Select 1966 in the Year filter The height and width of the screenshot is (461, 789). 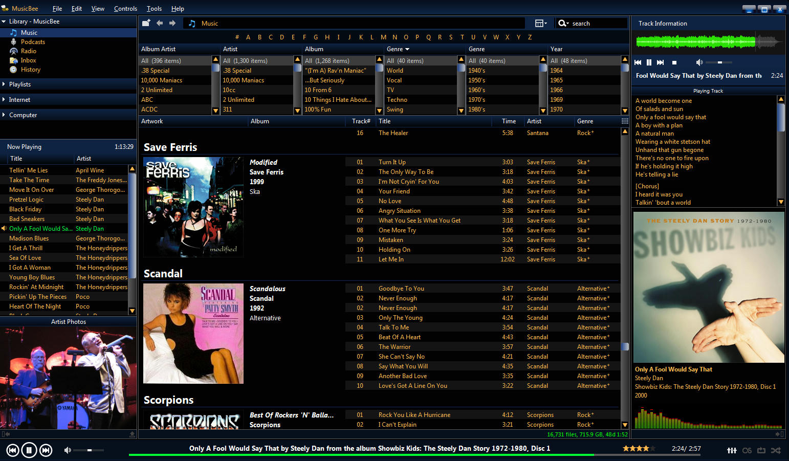point(556,90)
